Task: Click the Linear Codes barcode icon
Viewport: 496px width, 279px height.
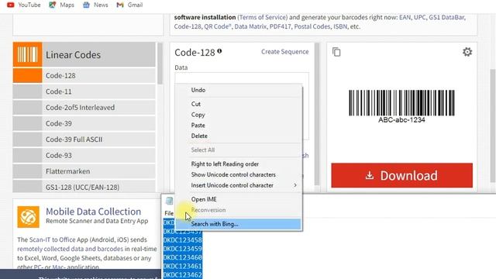Action: click(27, 54)
